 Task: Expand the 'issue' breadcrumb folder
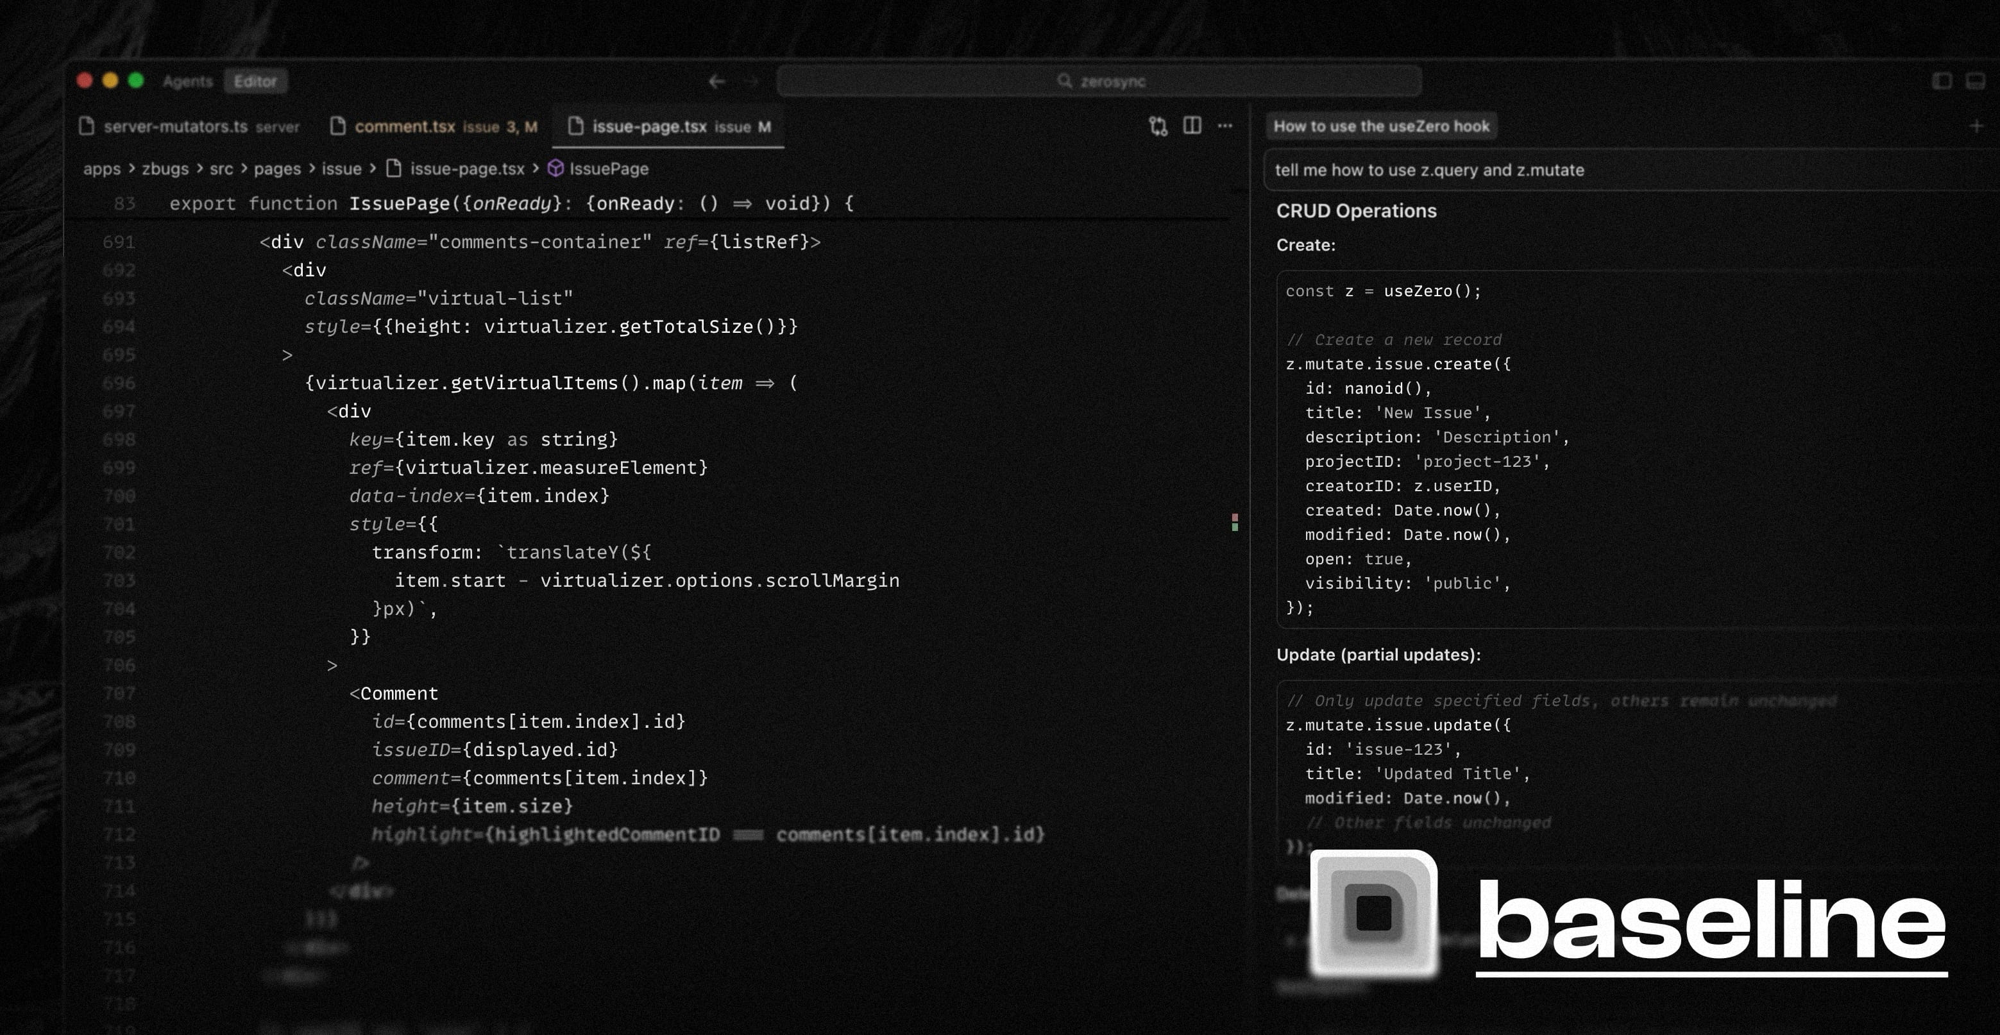pos(342,169)
